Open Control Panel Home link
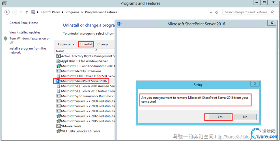Viewport: 280px width, 141px height. (23, 23)
